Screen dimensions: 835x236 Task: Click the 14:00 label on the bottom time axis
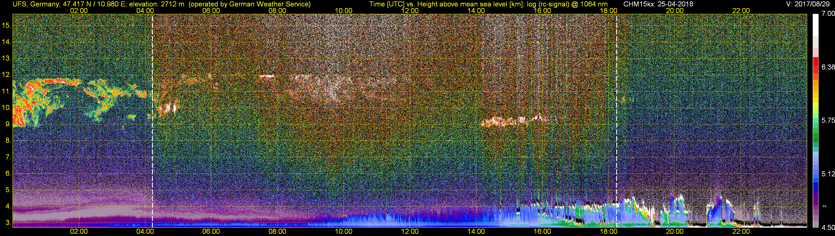coord(476,232)
